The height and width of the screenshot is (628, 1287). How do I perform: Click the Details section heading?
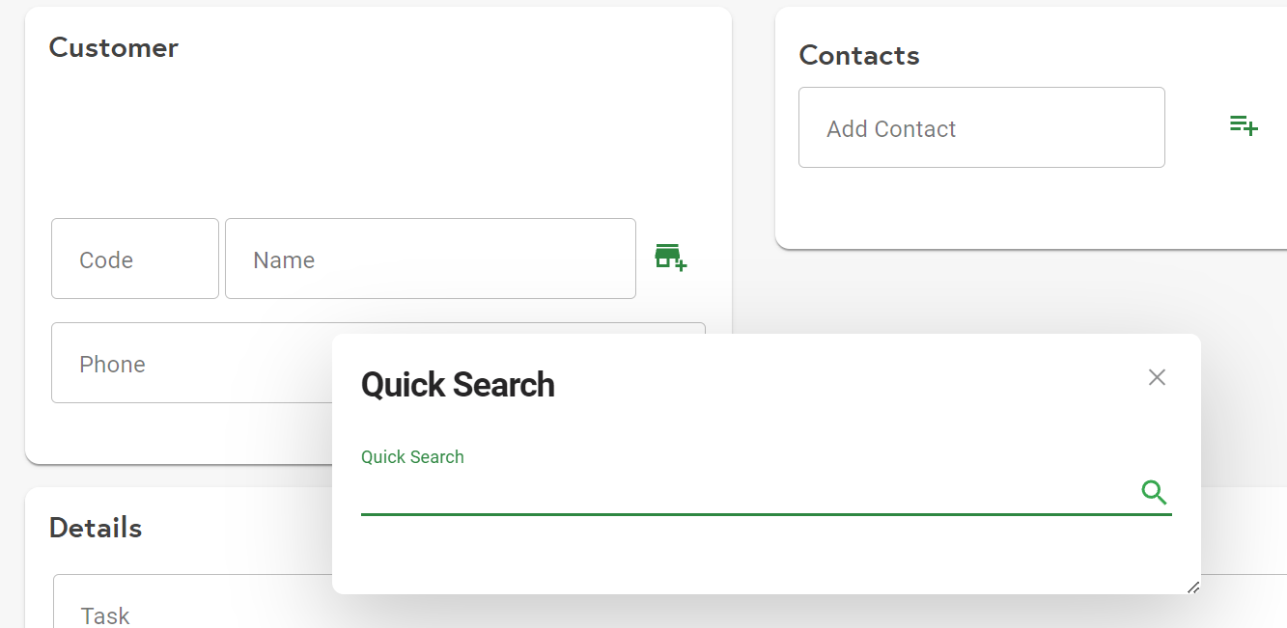96,528
